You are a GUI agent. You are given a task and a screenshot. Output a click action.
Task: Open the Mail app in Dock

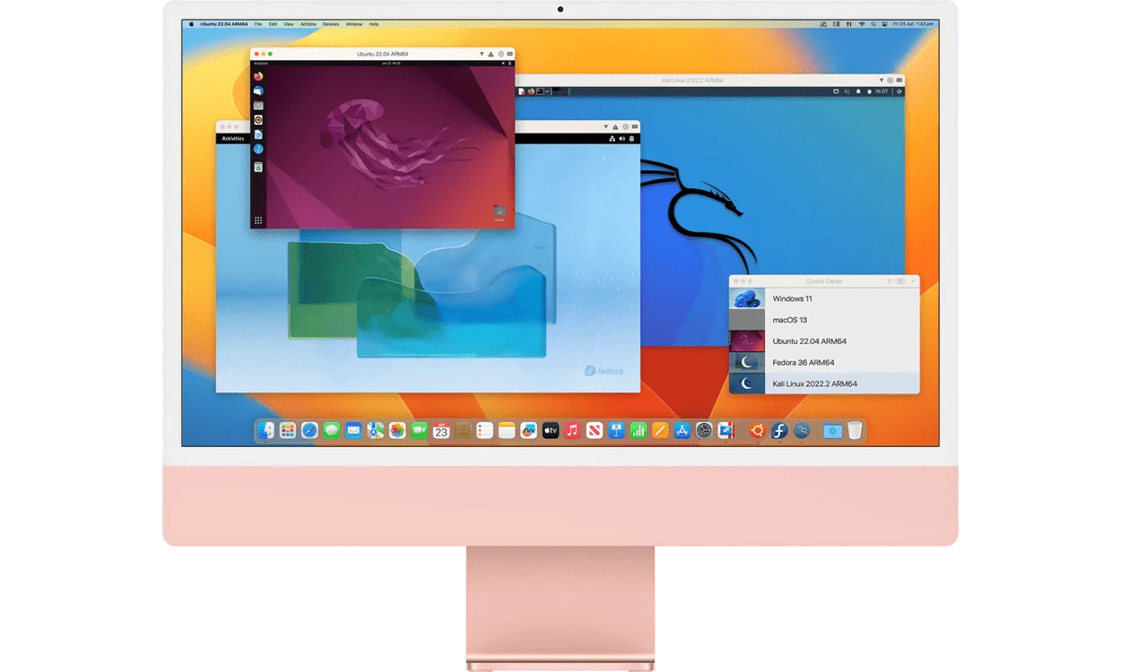tap(353, 431)
